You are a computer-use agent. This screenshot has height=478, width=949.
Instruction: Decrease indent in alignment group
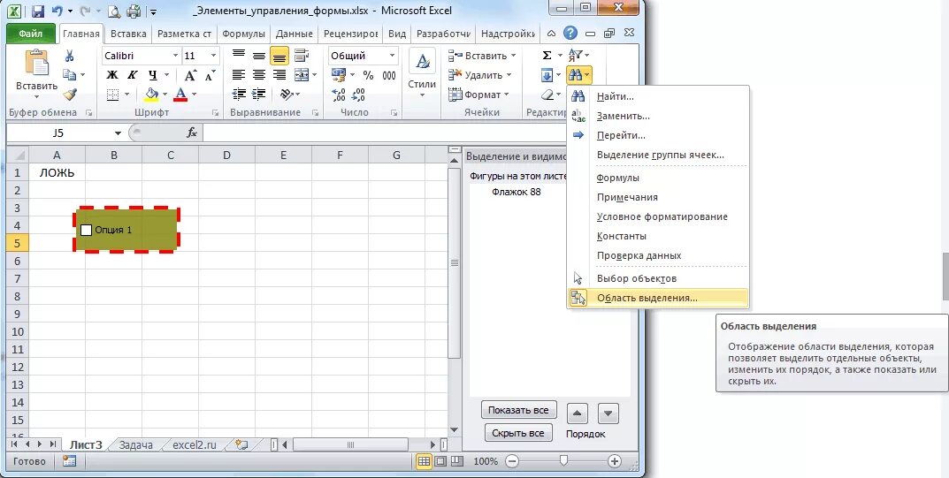tap(239, 95)
